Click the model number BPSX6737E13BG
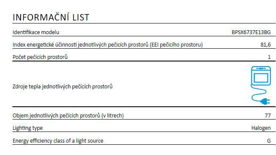The width and height of the screenshot is (276, 155). (x=251, y=32)
